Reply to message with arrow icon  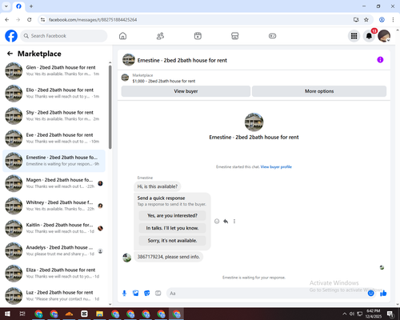tap(226, 221)
